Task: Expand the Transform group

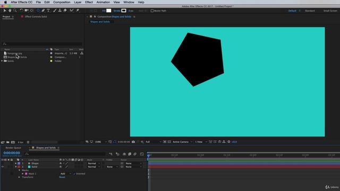Action: (19, 177)
